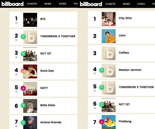155x129 pixels.
Task: Click the NEW badge next to Doris Day
Action: 23,71
